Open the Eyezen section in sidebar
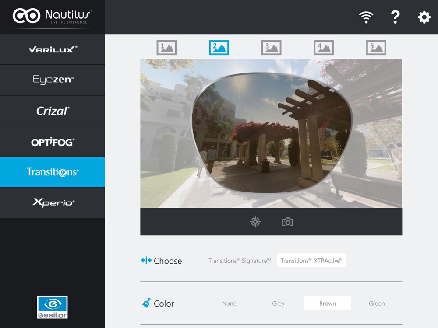Screen dimensions: 438x328 click(x=53, y=80)
